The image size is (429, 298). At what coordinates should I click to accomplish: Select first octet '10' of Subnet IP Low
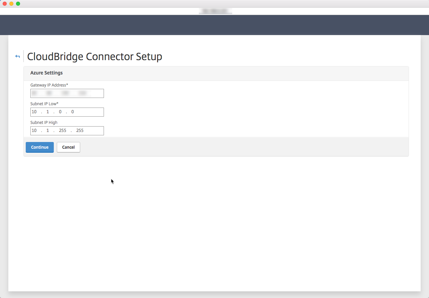click(x=34, y=112)
